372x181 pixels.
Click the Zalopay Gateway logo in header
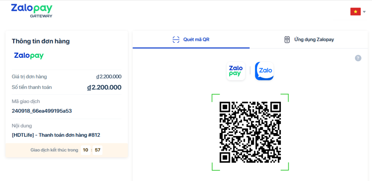tap(32, 10)
